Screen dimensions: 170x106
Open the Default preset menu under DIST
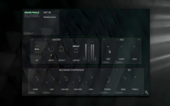point(106,62)
